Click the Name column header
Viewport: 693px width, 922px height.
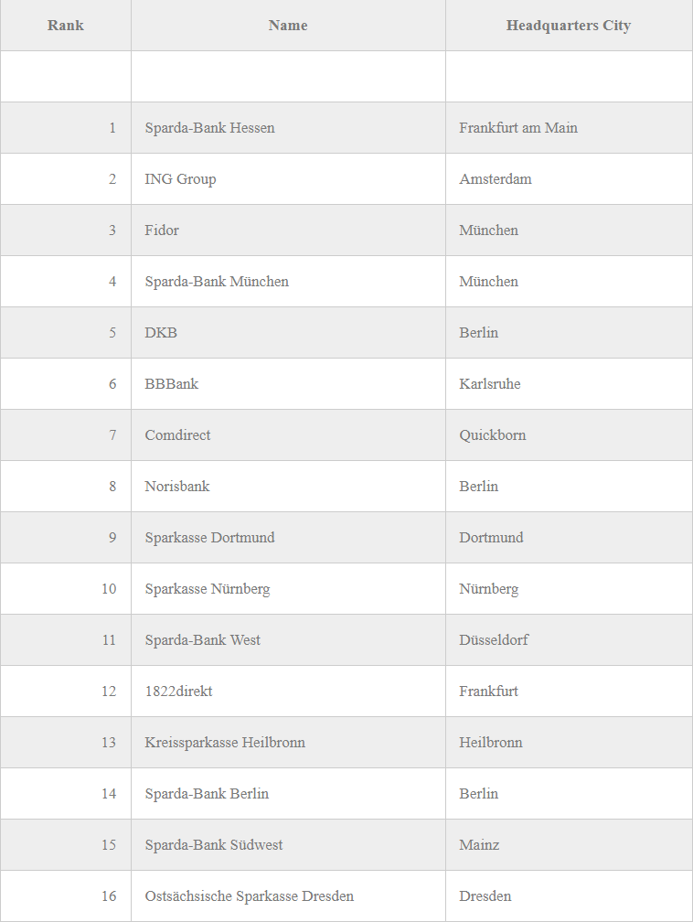coord(288,26)
